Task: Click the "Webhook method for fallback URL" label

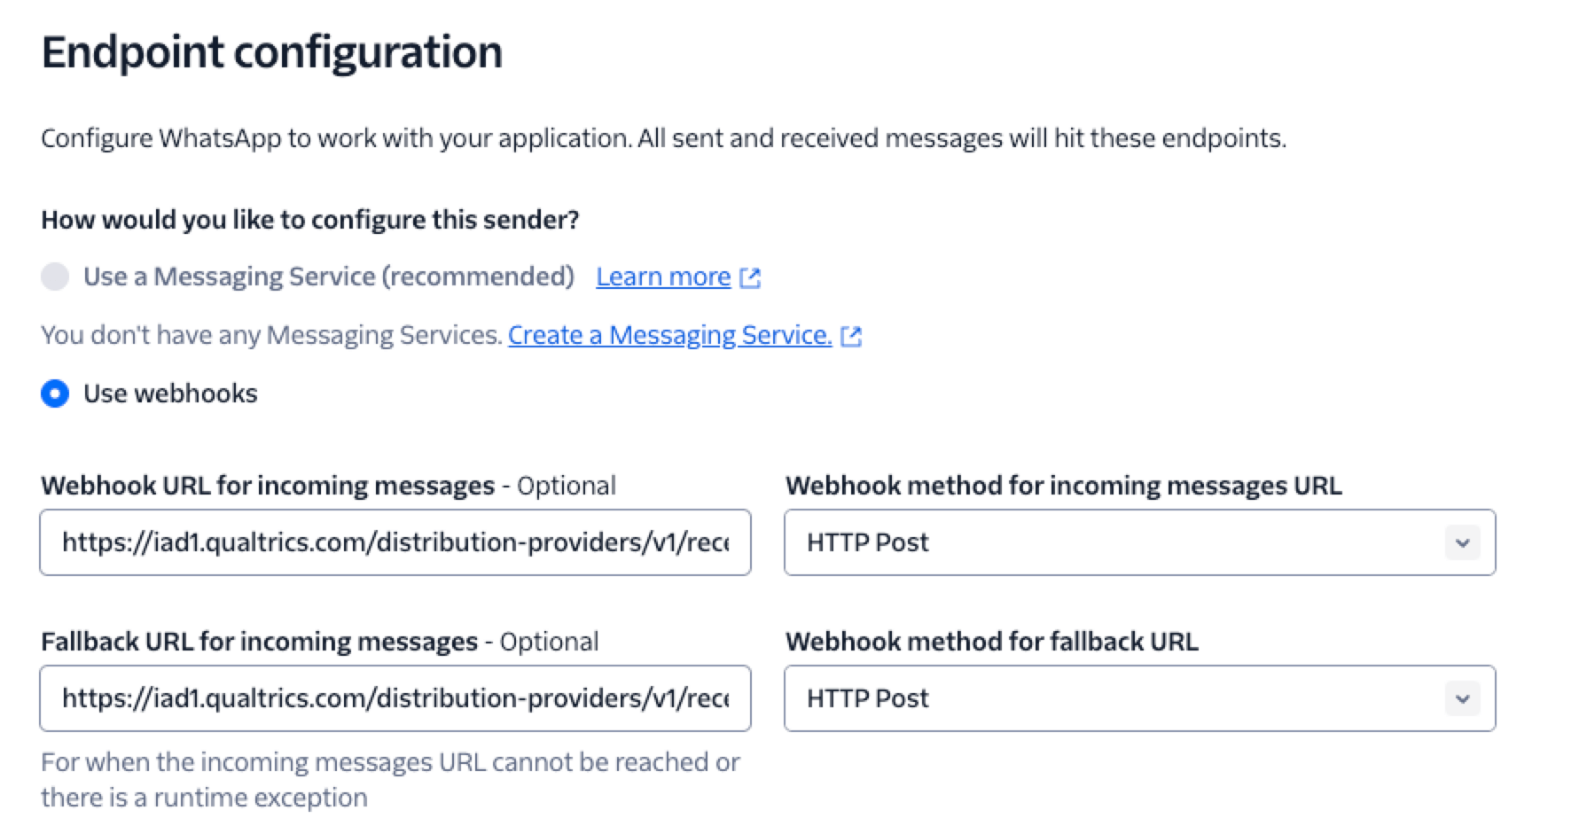Action: point(992,641)
